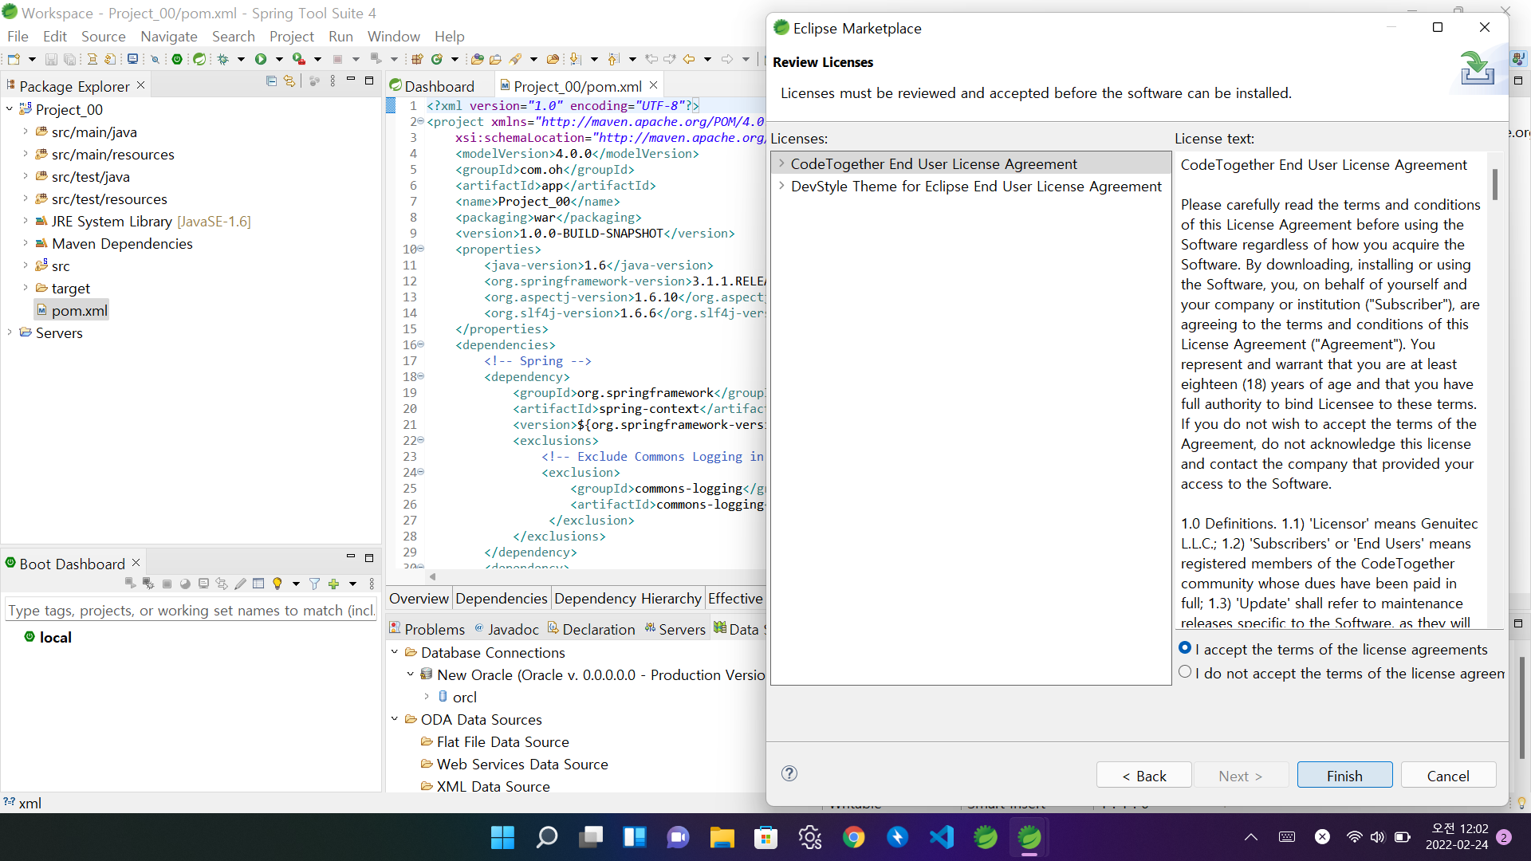Click the Back button

(x=1143, y=776)
